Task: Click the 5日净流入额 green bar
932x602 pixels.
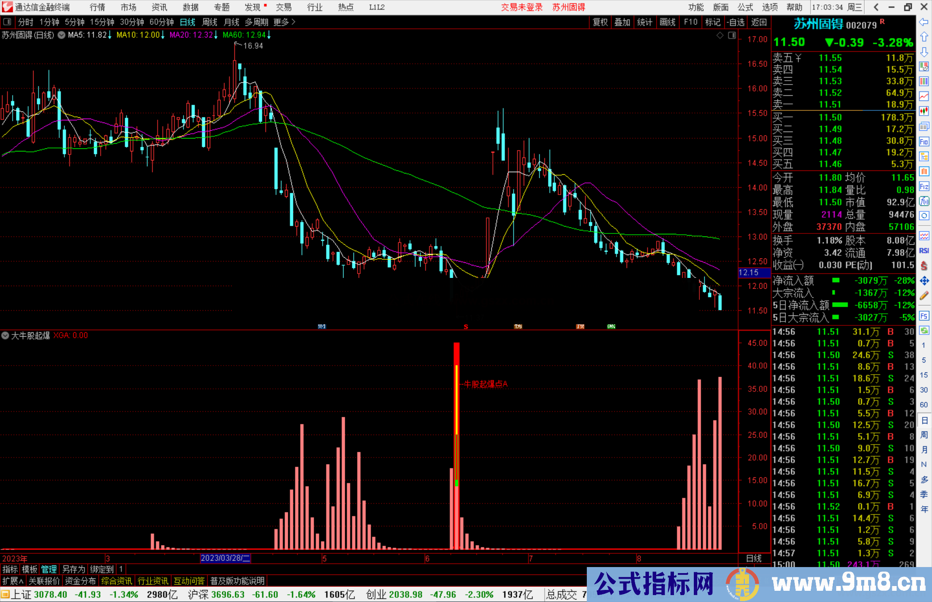Action: tap(840, 305)
